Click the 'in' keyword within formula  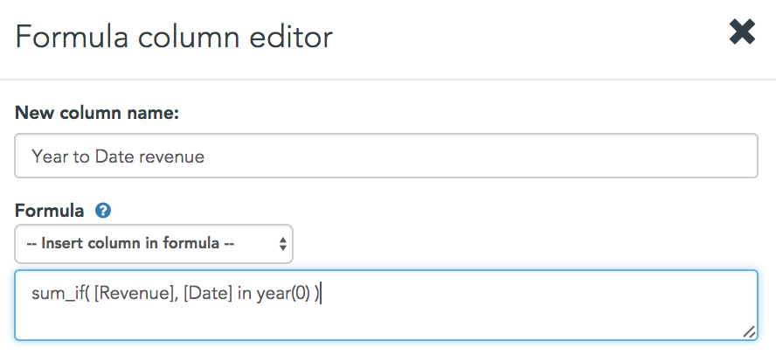pos(245,294)
